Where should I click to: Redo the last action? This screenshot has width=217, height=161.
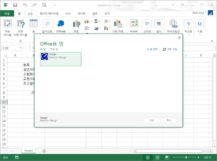(35, 5)
